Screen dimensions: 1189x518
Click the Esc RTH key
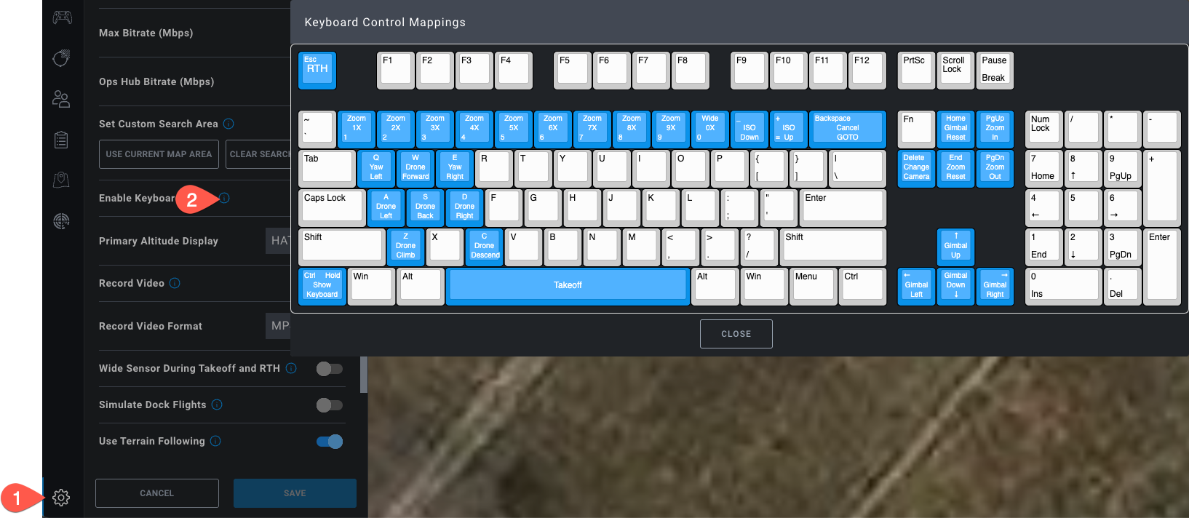(x=317, y=70)
